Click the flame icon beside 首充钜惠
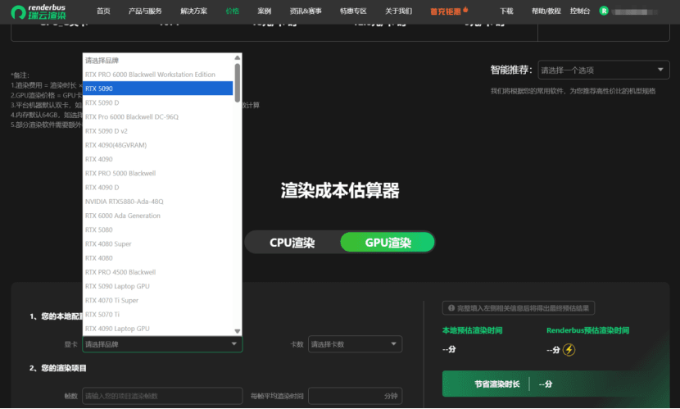The height and width of the screenshot is (409, 680). coord(465,9)
